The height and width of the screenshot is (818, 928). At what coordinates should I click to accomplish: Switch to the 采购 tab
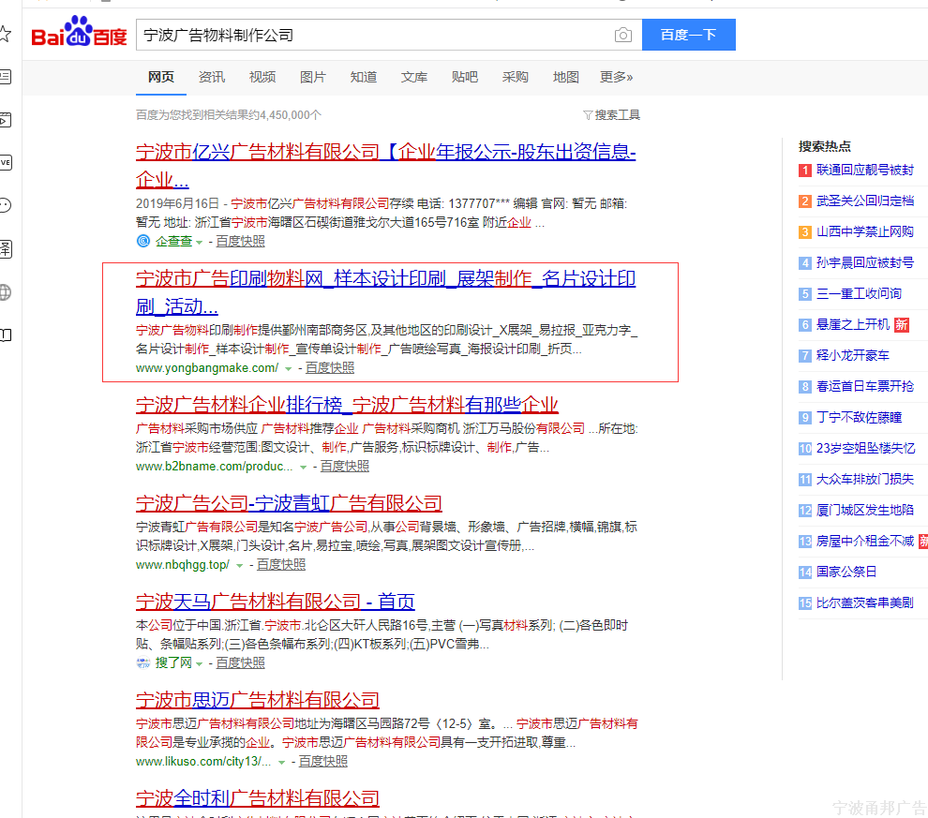click(515, 77)
